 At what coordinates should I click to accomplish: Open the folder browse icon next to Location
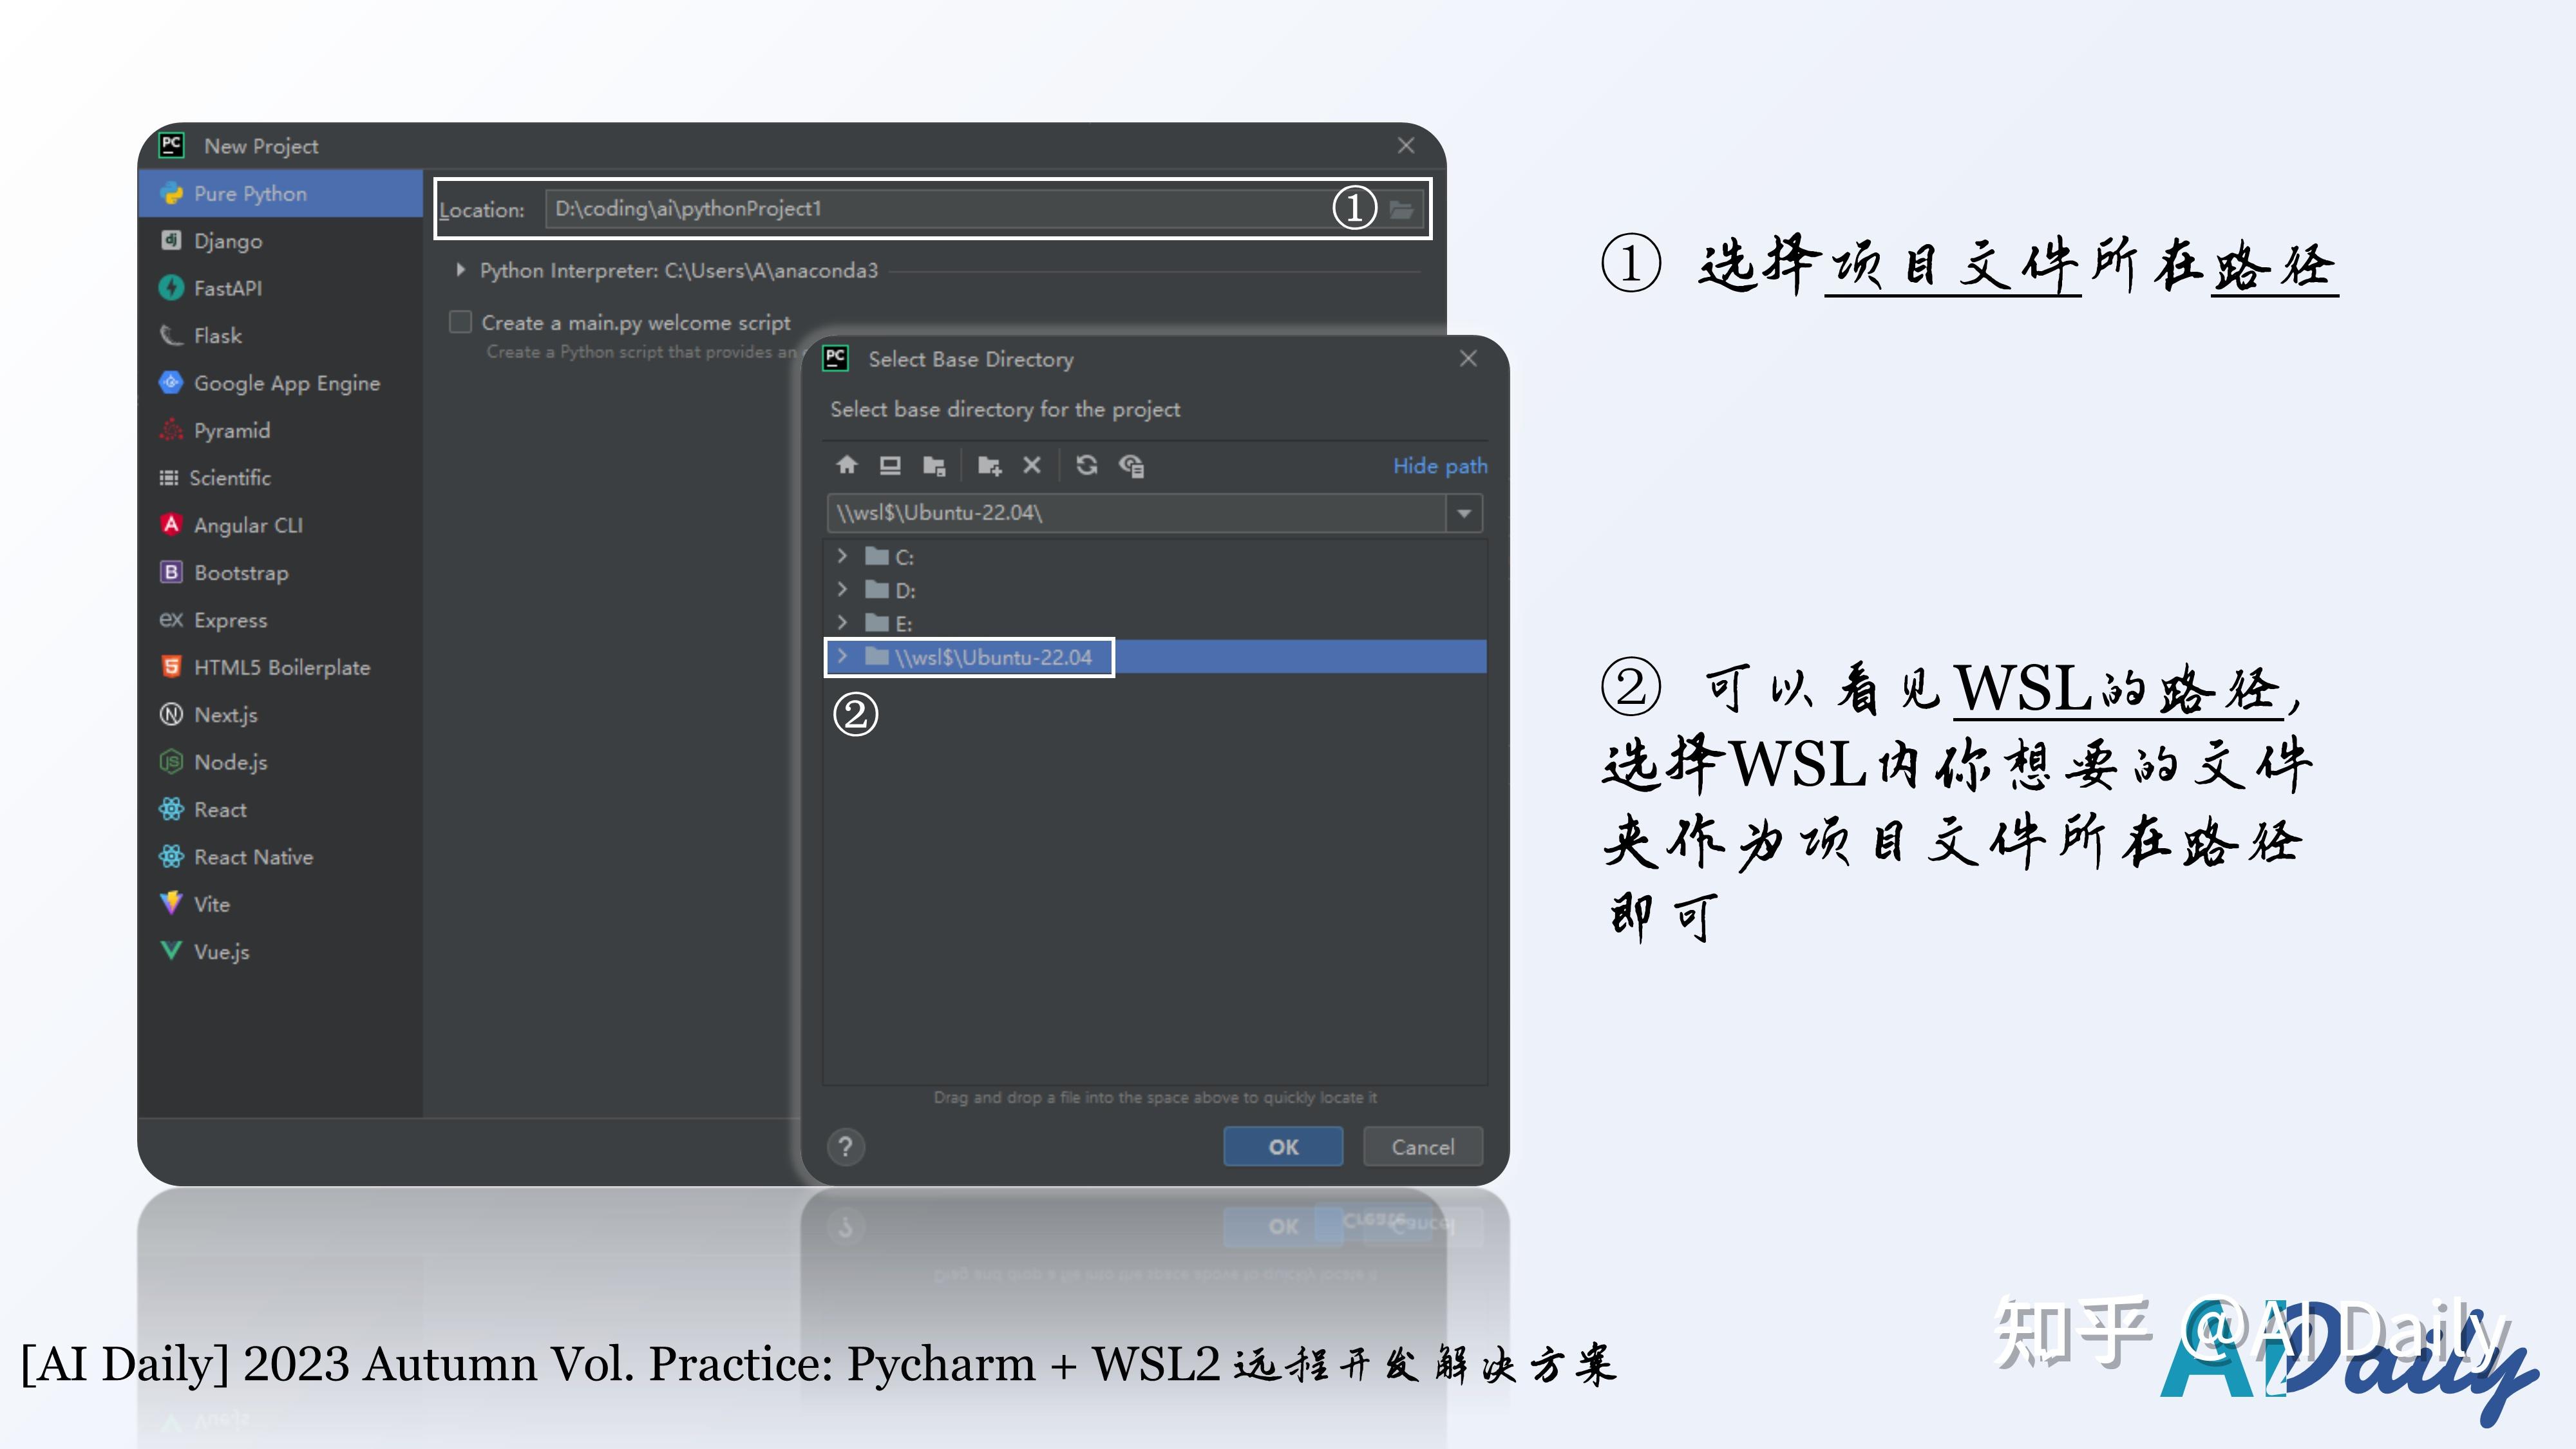coord(1403,209)
